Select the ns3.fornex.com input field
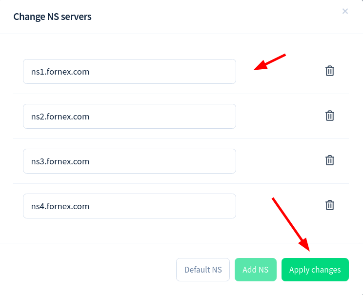Screen dimensions: 363x295 [129, 161]
